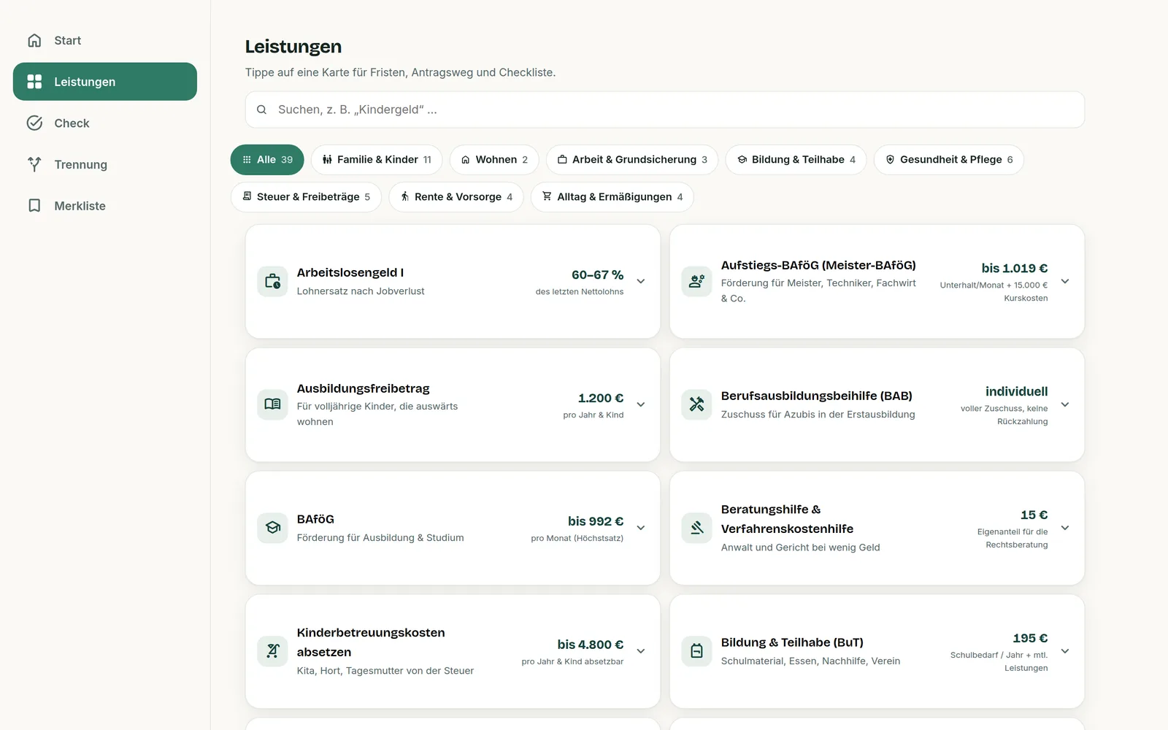Click the Bildung & Teilhabe (BuT) backpack icon
1168x730 pixels.
(696, 651)
